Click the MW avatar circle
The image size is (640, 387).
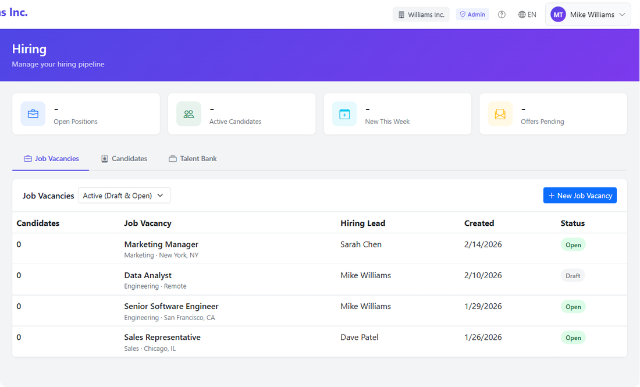(x=558, y=14)
